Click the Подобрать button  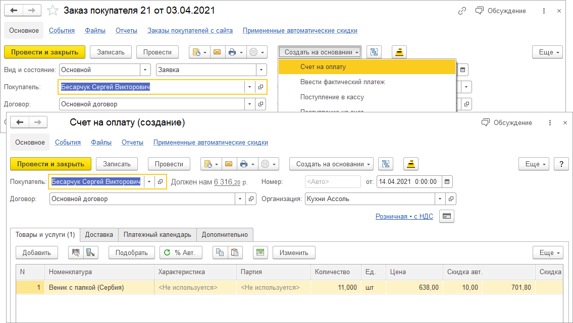pos(132,252)
